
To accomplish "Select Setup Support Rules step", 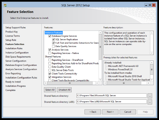I will (16, 27).
